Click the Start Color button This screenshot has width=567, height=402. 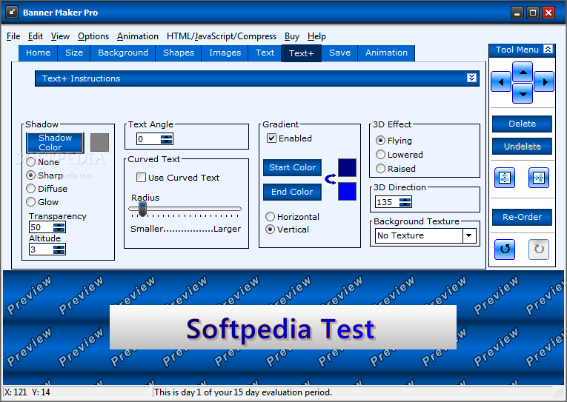(292, 167)
